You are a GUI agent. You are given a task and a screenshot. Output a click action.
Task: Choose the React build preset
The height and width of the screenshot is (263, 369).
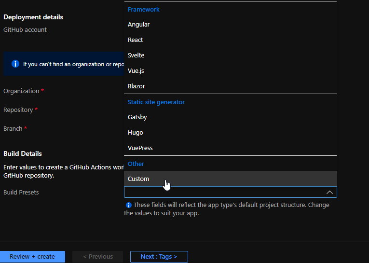(231, 40)
